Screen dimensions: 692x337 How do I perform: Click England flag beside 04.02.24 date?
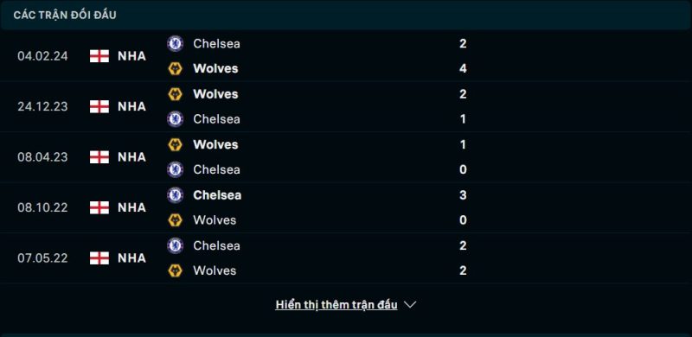[x=99, y=56]
